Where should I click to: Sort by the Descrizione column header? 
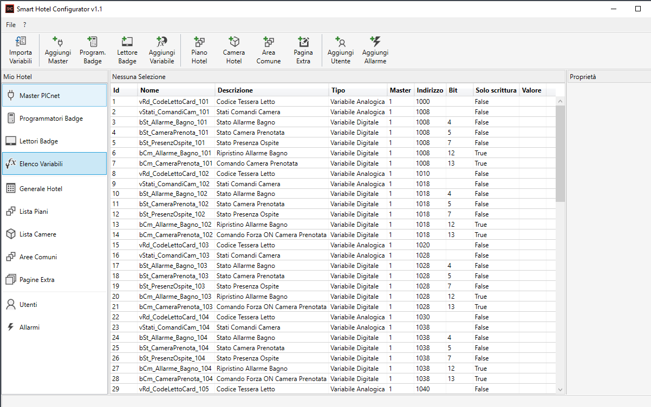(272, 90)
